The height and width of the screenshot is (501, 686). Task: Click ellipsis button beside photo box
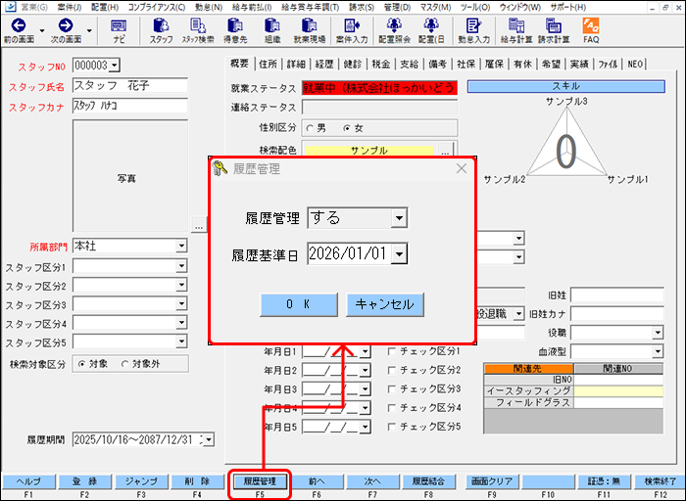(x=199, y=225)
